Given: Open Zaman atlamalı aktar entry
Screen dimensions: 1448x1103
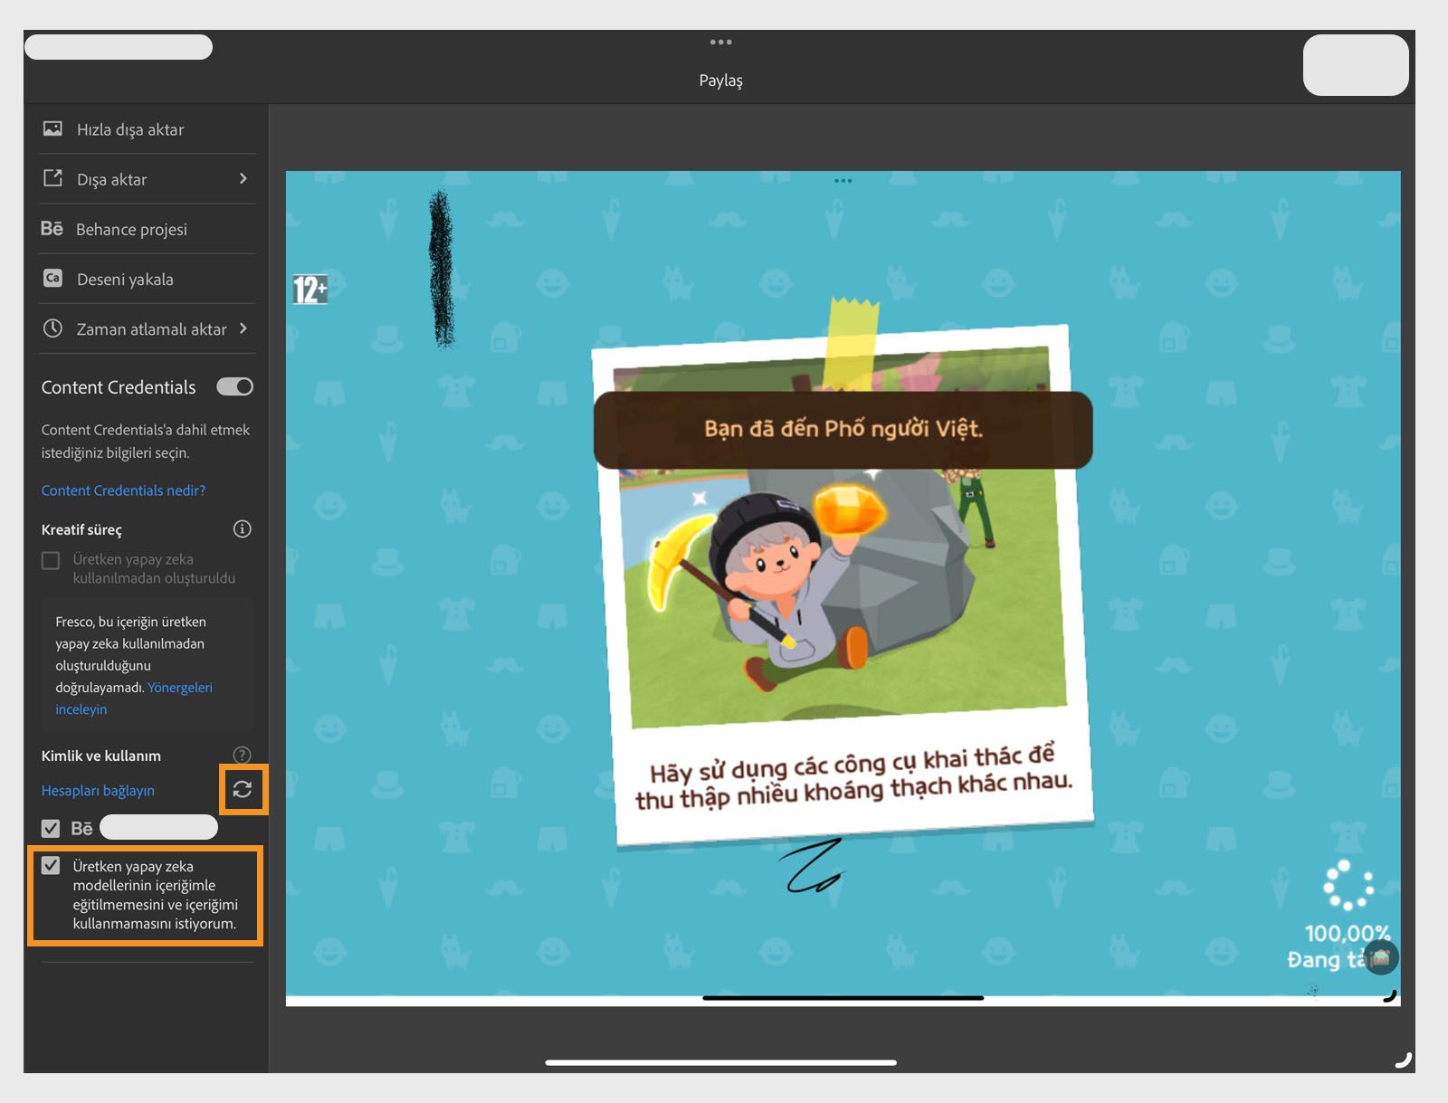Looking at the screenshot, I should tap(148, 328).
